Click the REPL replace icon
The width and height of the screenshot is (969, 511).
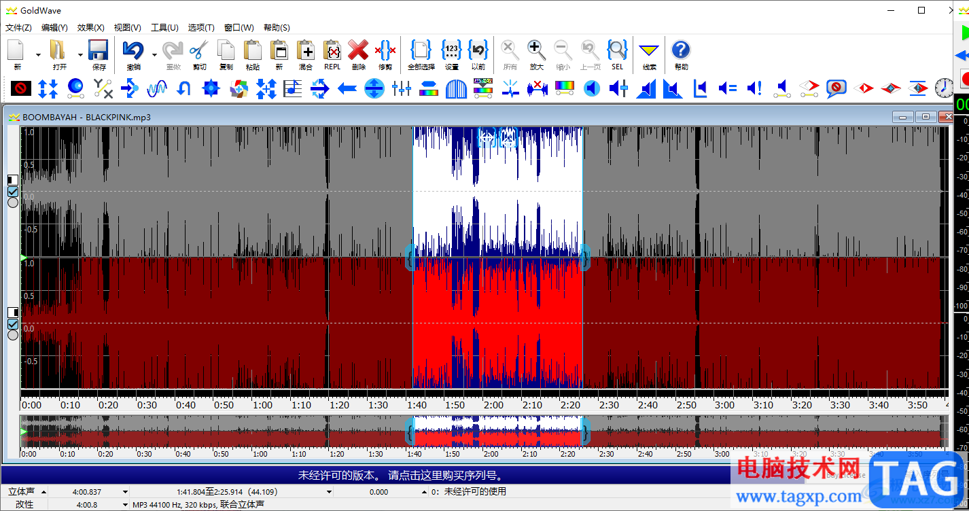(332, 54)
